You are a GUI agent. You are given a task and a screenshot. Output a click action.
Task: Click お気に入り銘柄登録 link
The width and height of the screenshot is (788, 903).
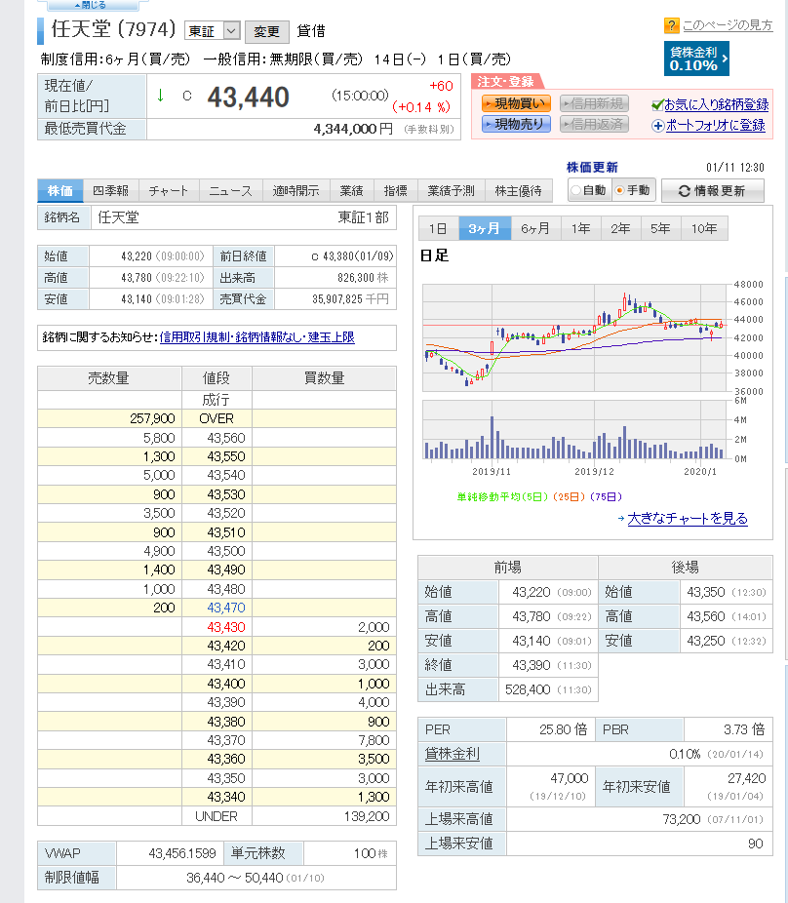717,104
